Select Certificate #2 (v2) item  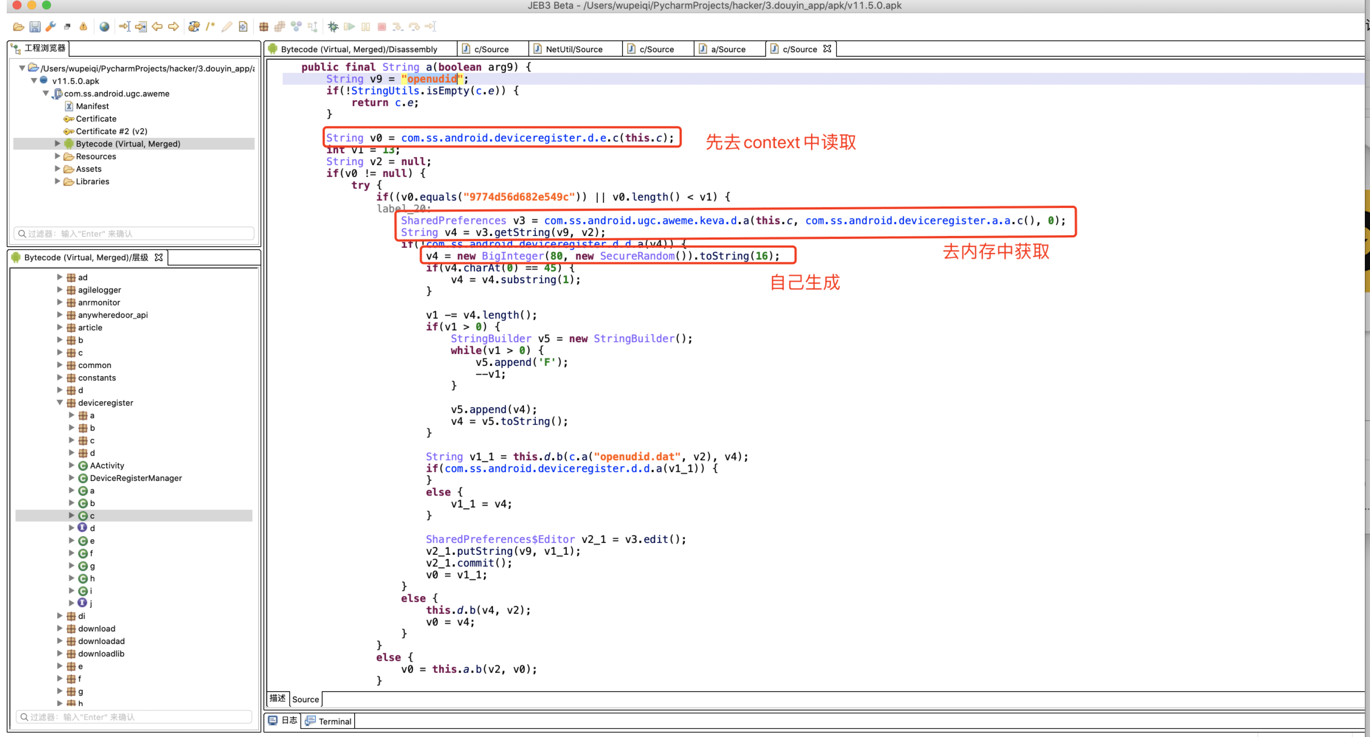111,131
